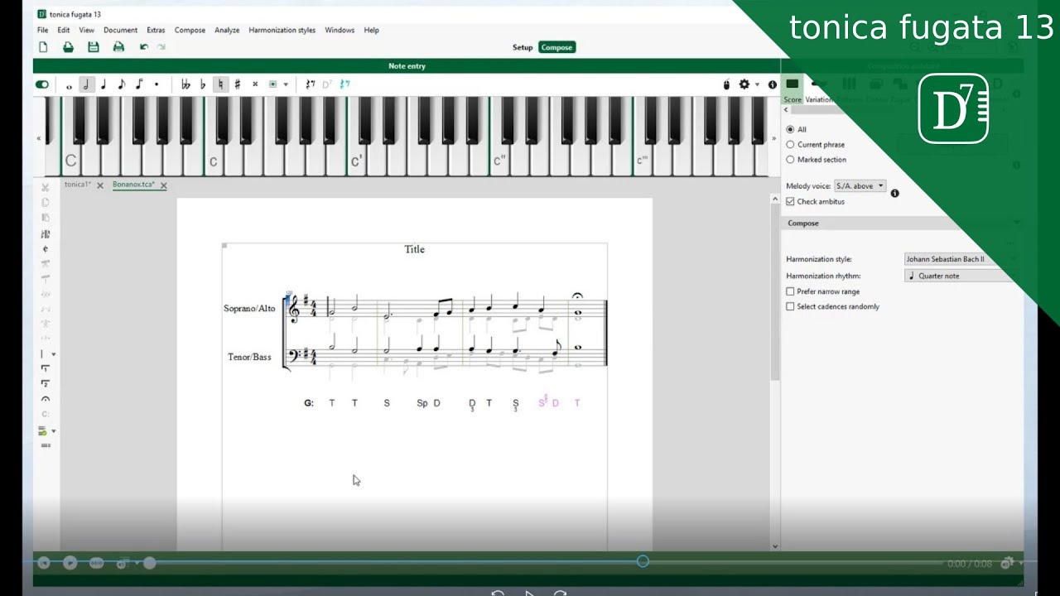This screenshot has height=596, width=1060.
Task: Shift keyboard range right with » arrow
Action: click(773, 138)
